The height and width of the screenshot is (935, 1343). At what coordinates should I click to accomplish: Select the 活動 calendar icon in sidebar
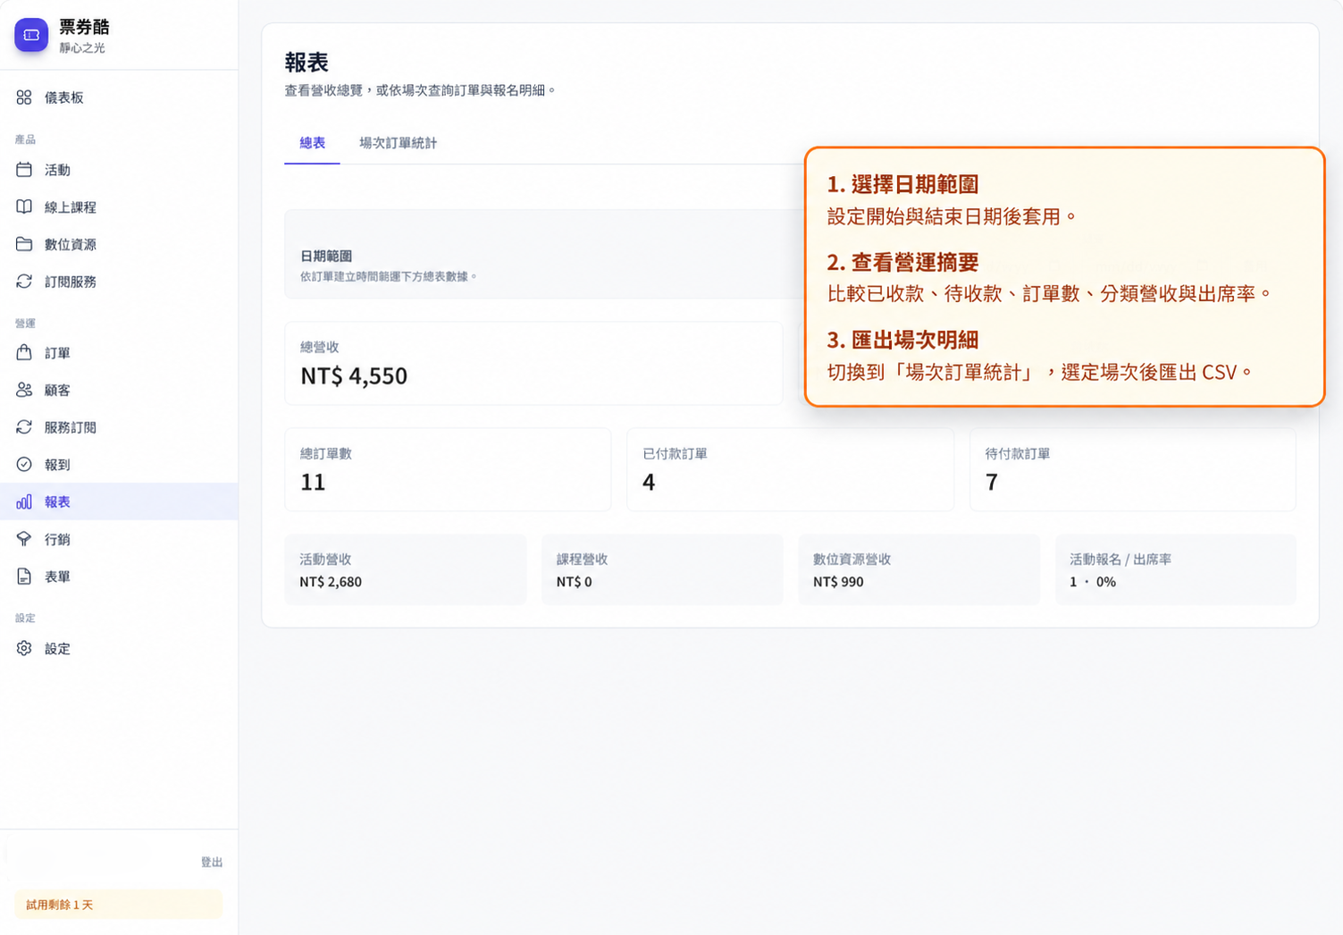point(24,170)
